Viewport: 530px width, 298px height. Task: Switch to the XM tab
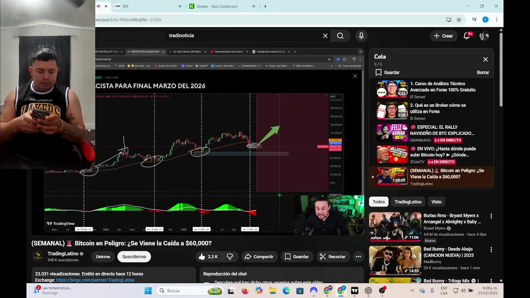148,6
